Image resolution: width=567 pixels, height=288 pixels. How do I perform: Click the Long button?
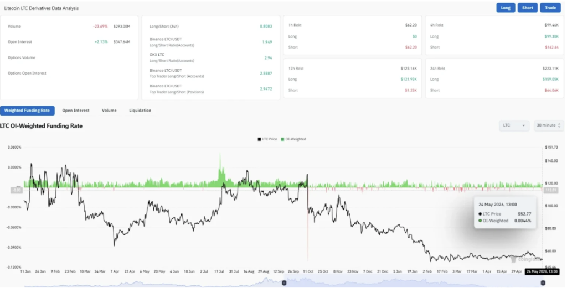coord(506,8)
